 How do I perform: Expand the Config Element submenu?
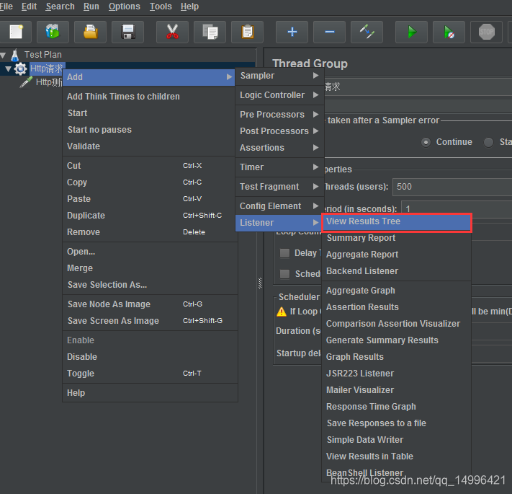279,206
